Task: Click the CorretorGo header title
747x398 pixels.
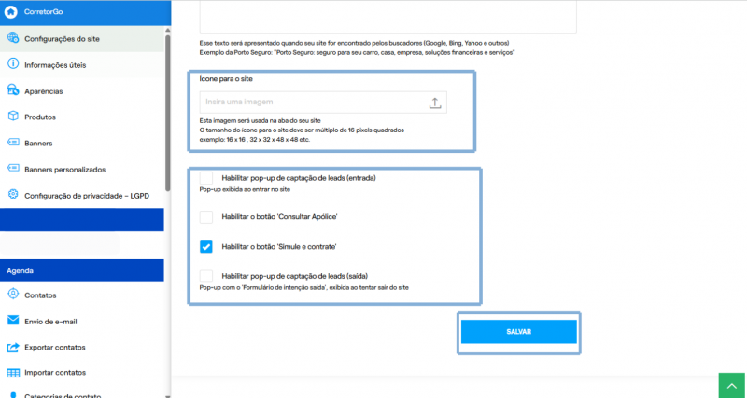Action: click(x=43, y=12)
